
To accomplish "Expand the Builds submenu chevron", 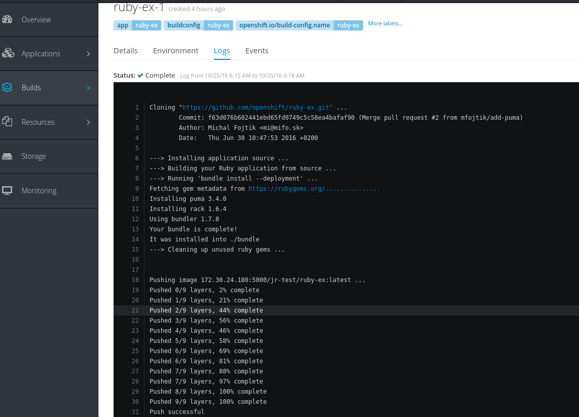I will pyautogui.click(x=88, y=88).
